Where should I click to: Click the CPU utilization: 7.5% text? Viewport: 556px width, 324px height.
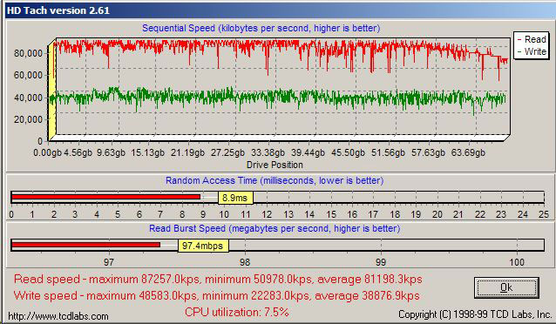(x=236, y=312)
